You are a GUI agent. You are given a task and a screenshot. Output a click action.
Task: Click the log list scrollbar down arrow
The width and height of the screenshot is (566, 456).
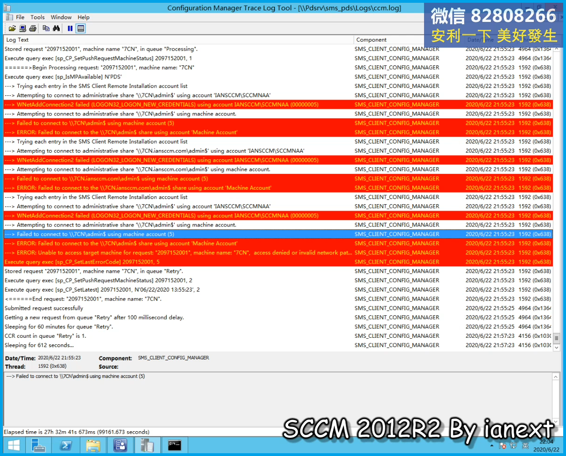coord(556,347)
